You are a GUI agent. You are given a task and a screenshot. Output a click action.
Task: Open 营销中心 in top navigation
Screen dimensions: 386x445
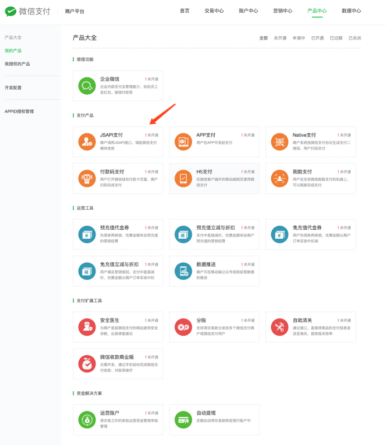tap(283, 11)
